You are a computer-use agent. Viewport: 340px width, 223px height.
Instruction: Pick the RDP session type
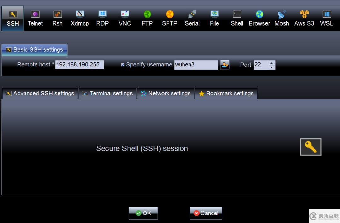click(x=102, y=19)
